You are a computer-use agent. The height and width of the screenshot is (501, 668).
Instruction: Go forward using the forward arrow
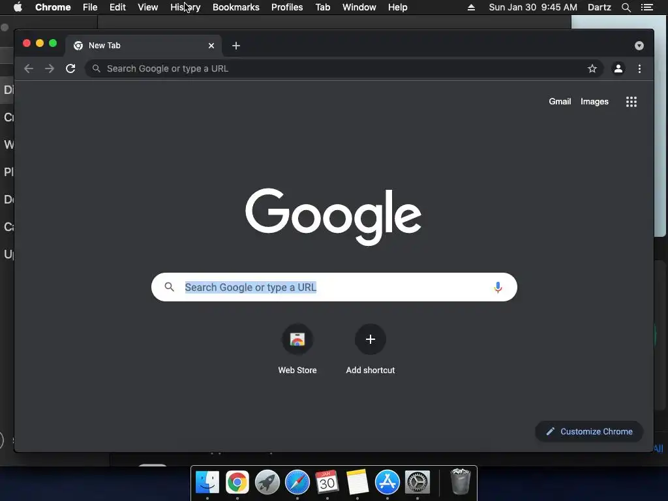pos(50,68)
